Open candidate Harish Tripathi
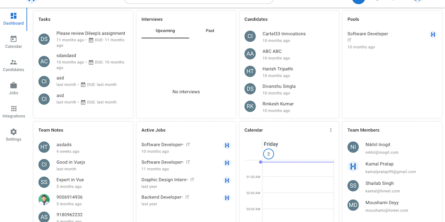Viewport: 445px width, 222px height. (x=277, y=69)
